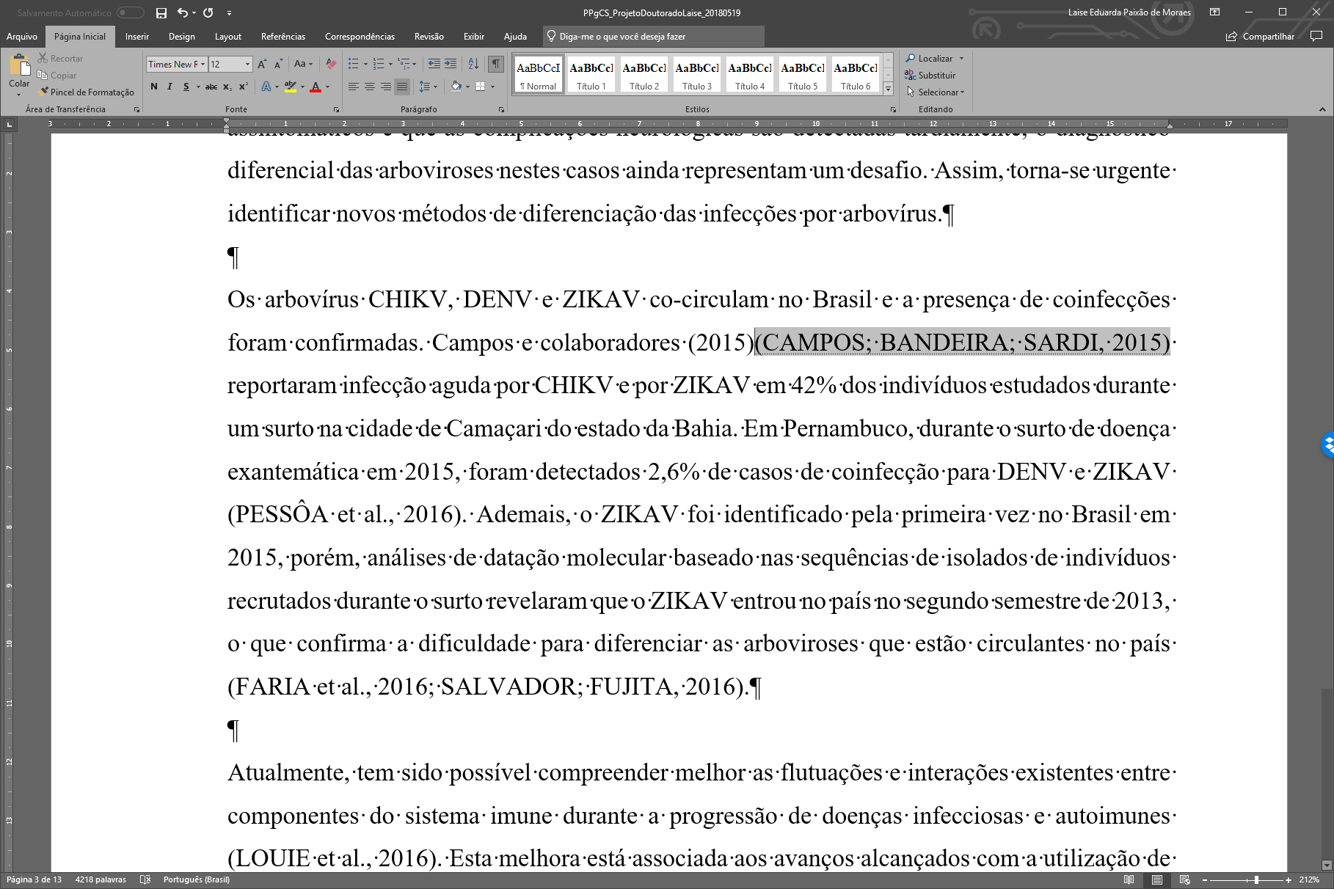Screen dimensions: 1334x889
Task: Expand the styles gallery with the more arrow
Action: (888, 89)
